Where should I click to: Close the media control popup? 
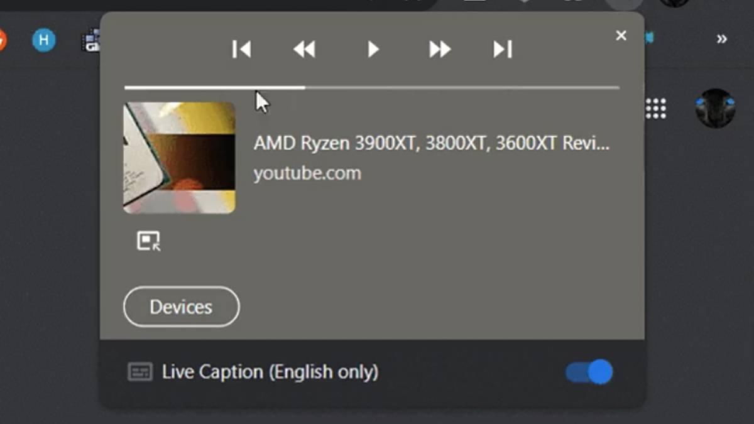[621, 36]
